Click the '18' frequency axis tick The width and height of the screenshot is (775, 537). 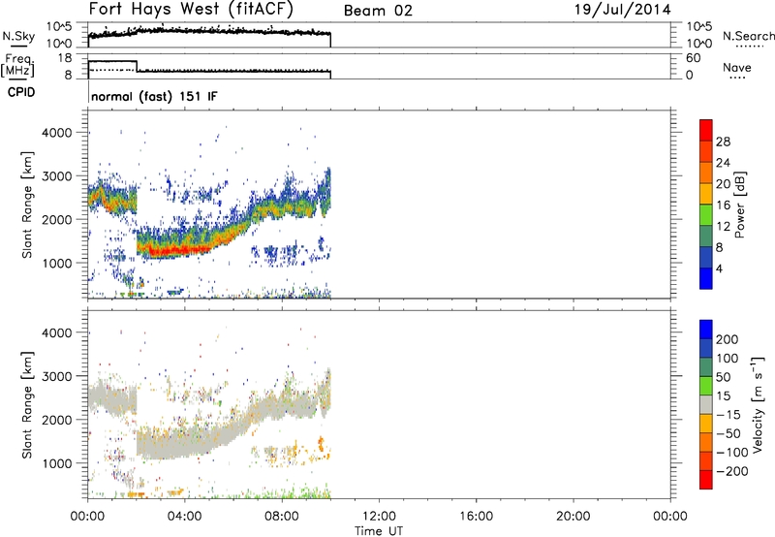coord(64,58)
